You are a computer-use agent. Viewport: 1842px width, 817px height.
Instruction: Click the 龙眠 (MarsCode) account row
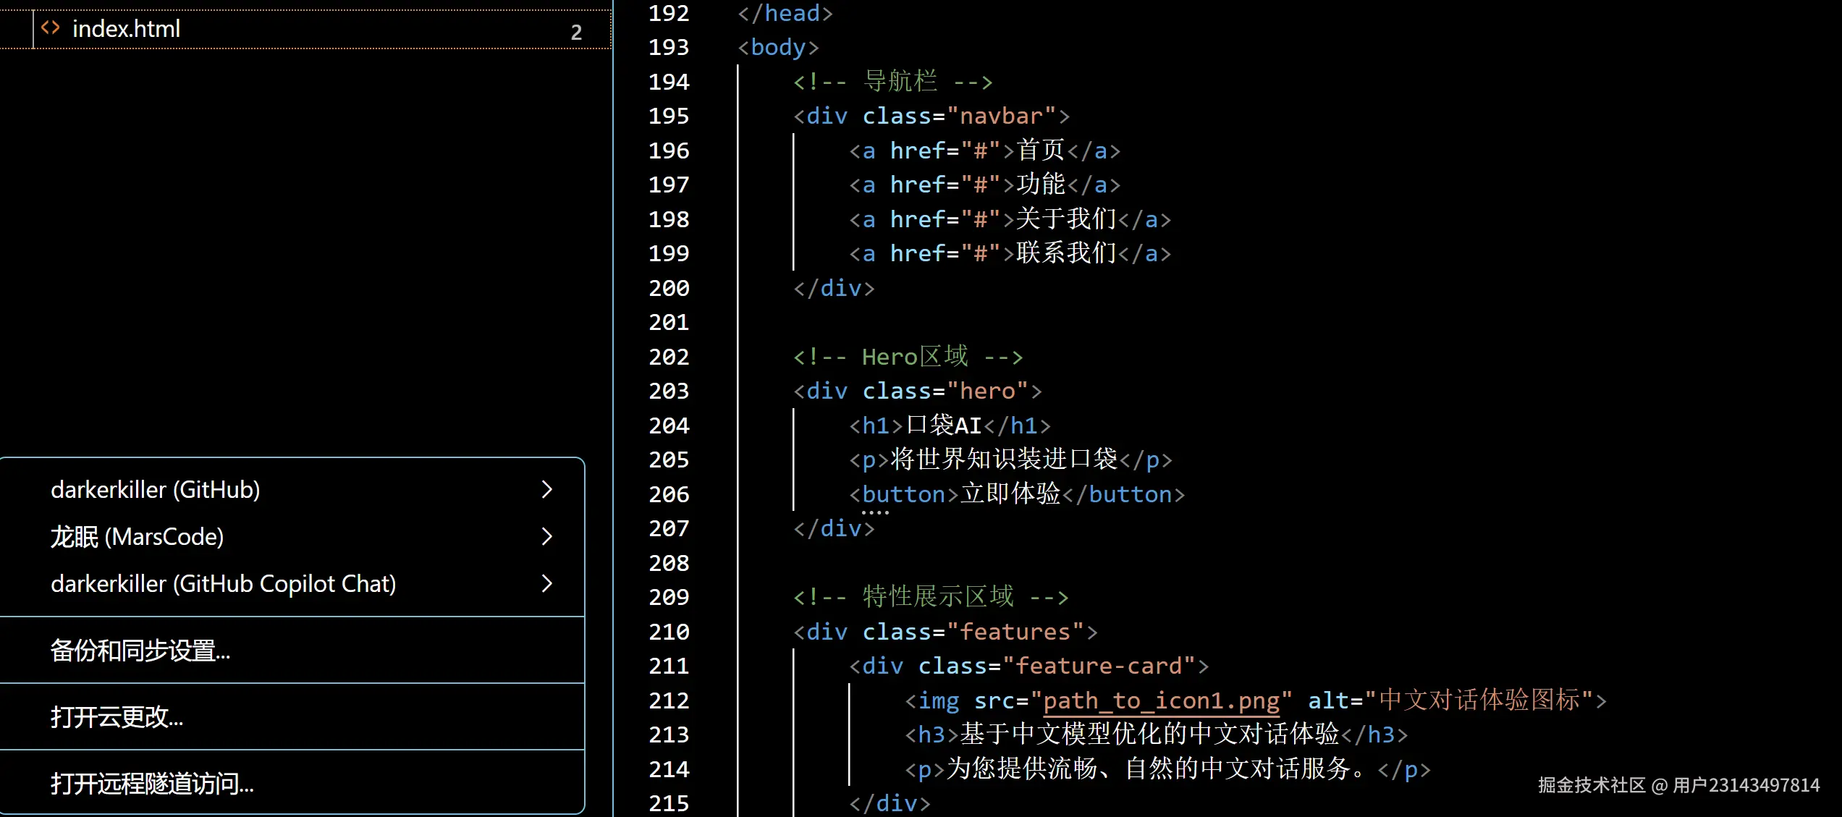click(x=138, y=537)
